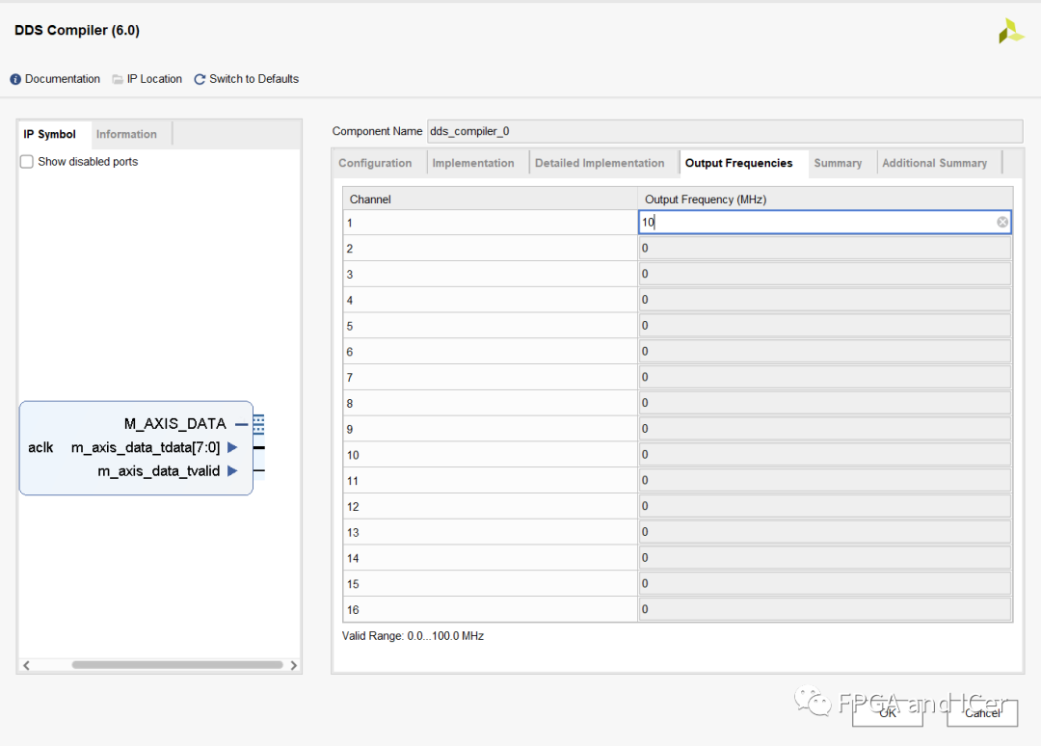Click channel 10 output frequency field
1041x746 pixels.
click(824, 455)
